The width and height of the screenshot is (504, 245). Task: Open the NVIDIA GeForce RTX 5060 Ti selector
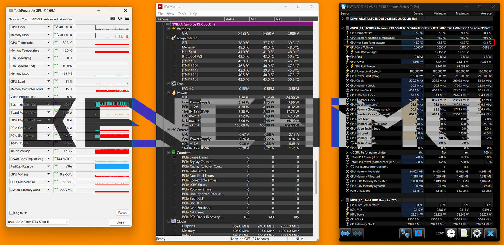pos(38,222)
